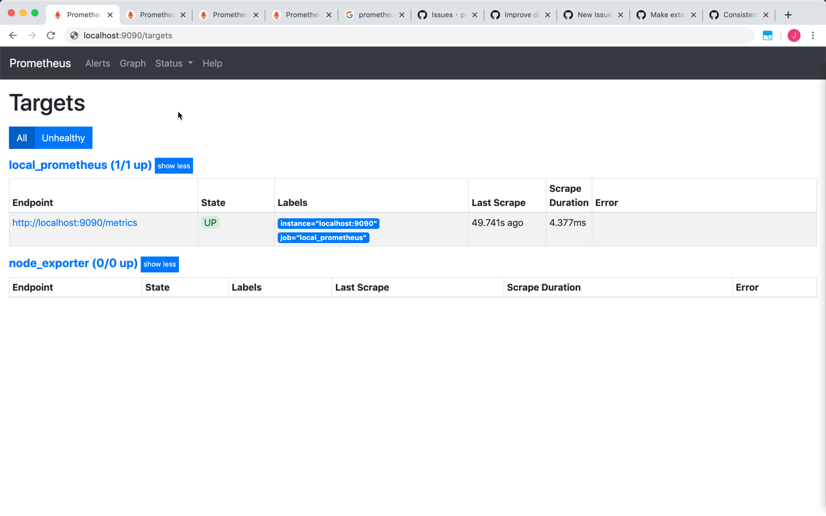Open the Chrome three-dot menu

pyautogui.click(x=813, y=35)
